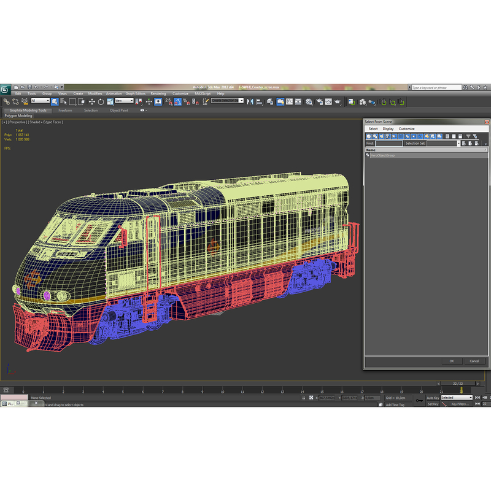This screenshot has width=491, height=491.
Task: Open the Material Editor
Action: pos(309,102)
